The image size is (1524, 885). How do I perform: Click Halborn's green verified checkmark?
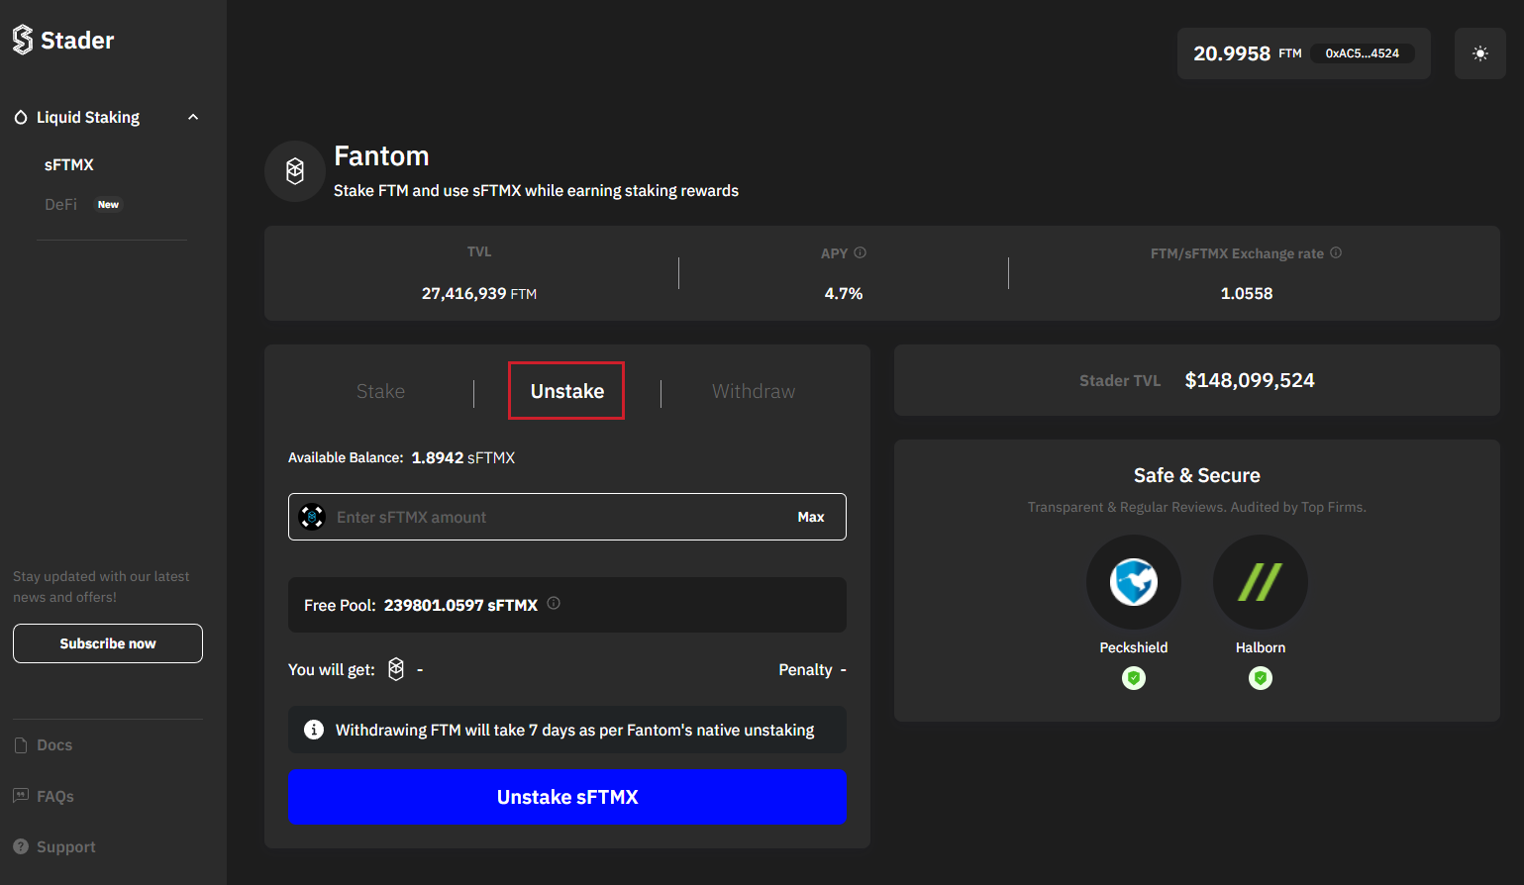[1260, 678]
